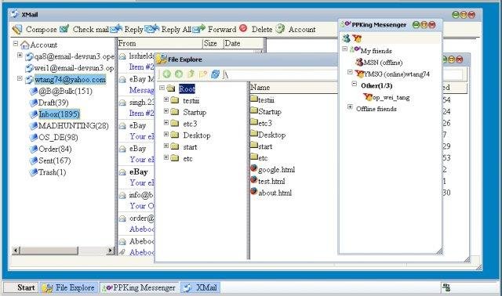Screen dimensions: 502x296
Task: Open the etc3 folder in file list
Action: coord(261,123)
